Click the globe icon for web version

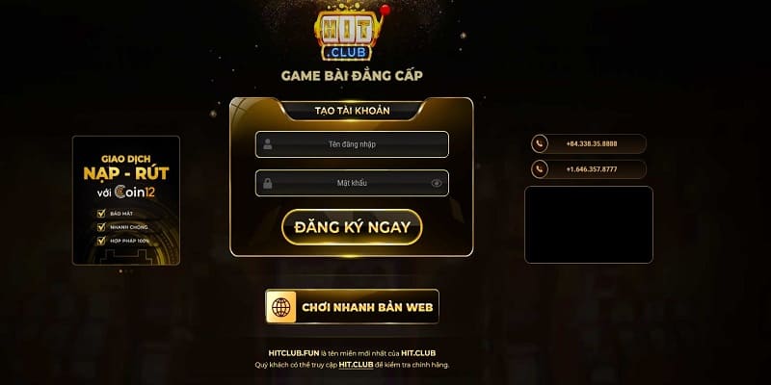pyautogui.click(x=280, y=307)
